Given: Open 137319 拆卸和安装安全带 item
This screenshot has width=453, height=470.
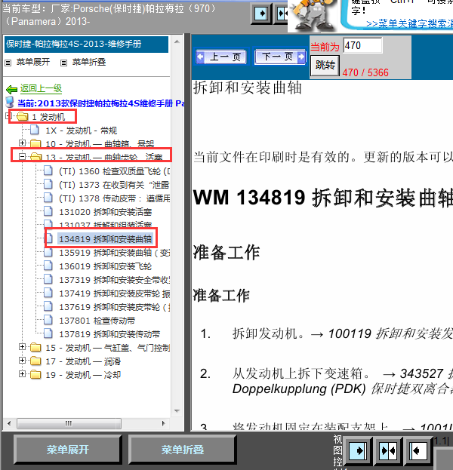Looking at the screenshot, I should (114, 280).
